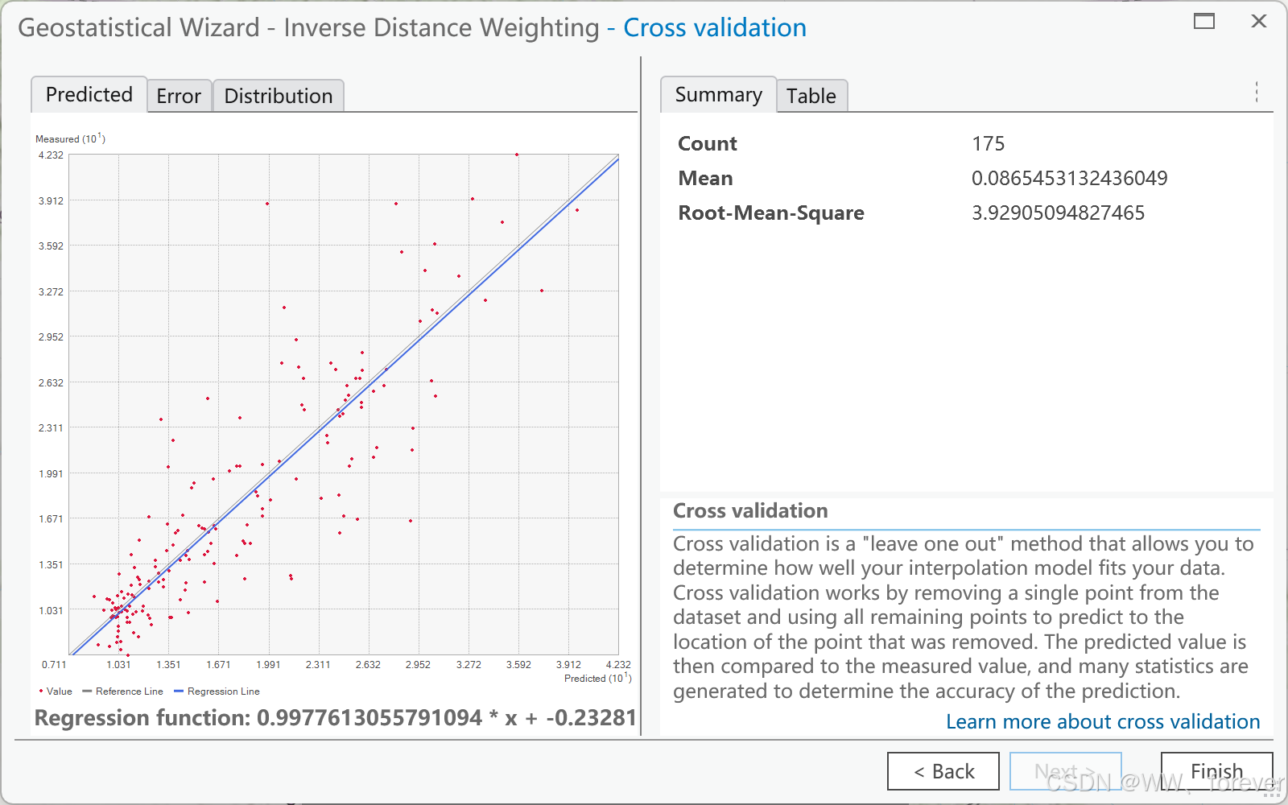Click the Value legend entry
The width and height of the screenshot is (1288, 805).
[55, 691]
